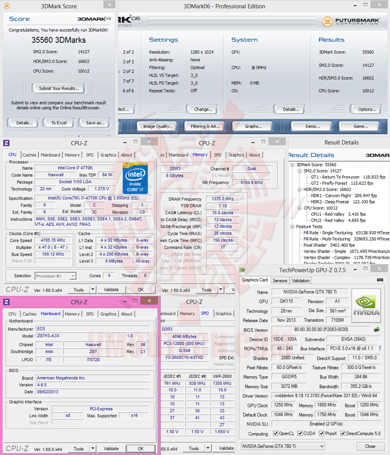Image resolution: width=390 pixels, height=455 pixels.
Task: Click the Options button under Results
Action: point(367,110)
